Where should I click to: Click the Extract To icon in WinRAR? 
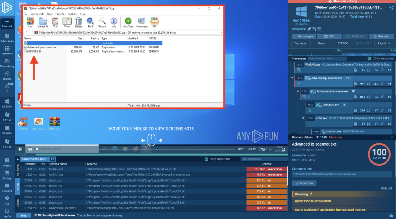tap(43, 22)
